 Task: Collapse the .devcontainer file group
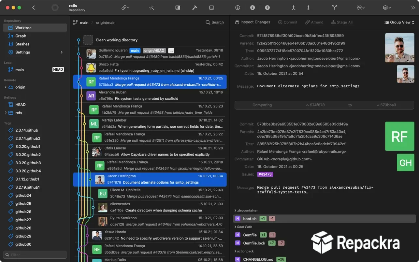[x=236, y=211]
